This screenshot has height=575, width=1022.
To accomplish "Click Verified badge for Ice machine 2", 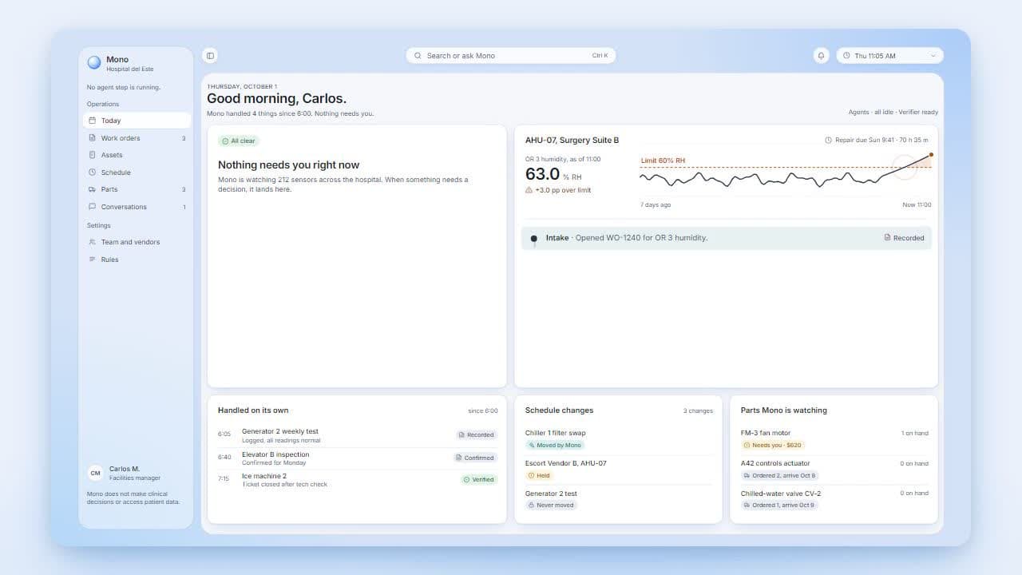I will point(479,480).
